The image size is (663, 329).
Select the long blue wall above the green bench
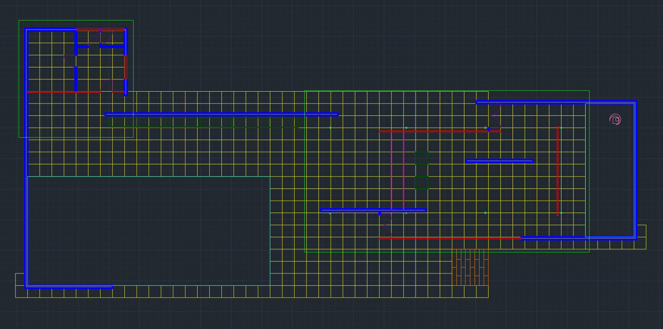(222, 114)
